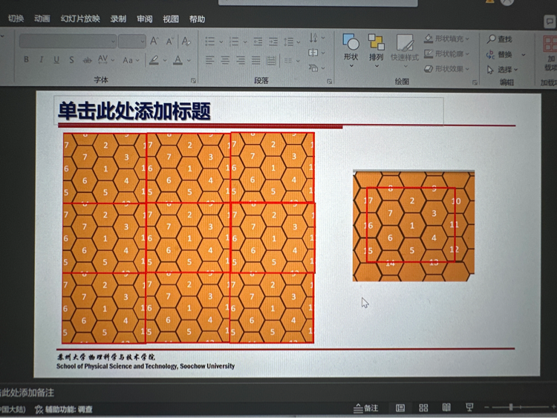Click the 替换 replace button
This screenshot has width=557, height=418.
[x=499, y=54]
